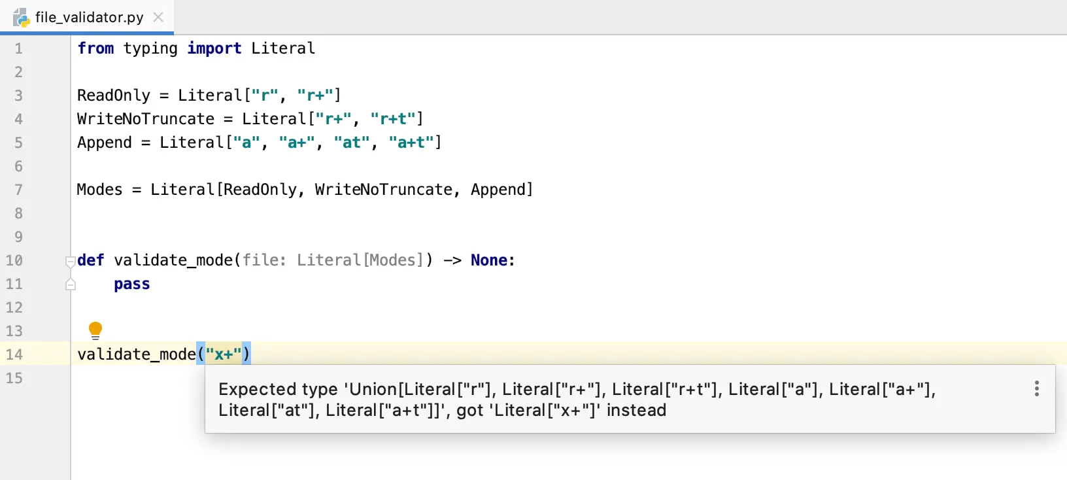Place cursor on WriteNoTruncate assignment name, line 4

(146, 119)
